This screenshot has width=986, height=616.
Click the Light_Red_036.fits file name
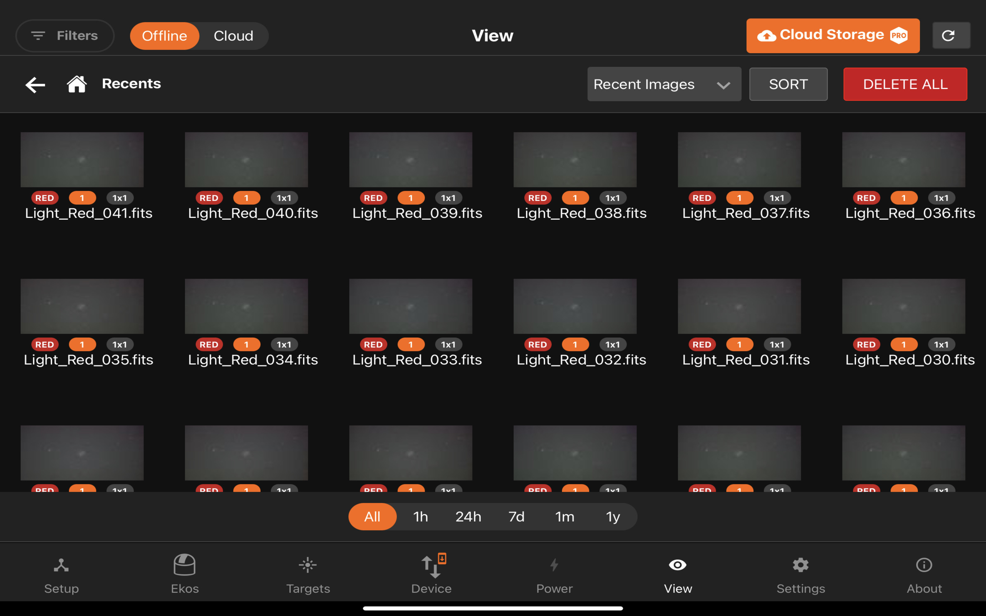click(x=910, y=213)
